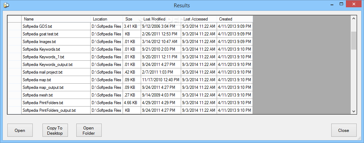Viewport: 364px width, 143px height.
Task: Click the scrollbar up arrow
Action: point(354,18)
